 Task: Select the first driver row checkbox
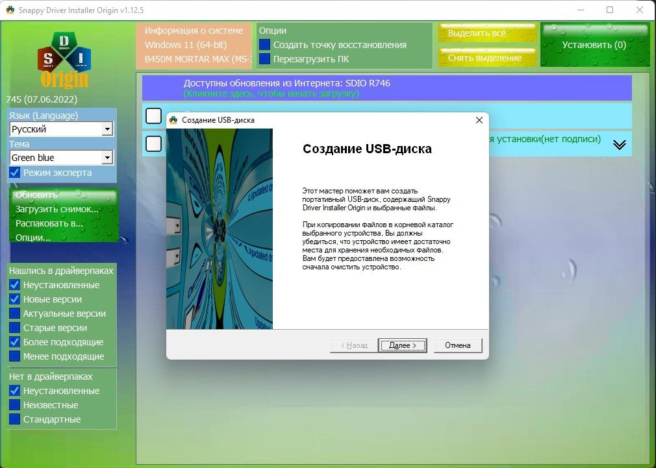tap(153, 116)
